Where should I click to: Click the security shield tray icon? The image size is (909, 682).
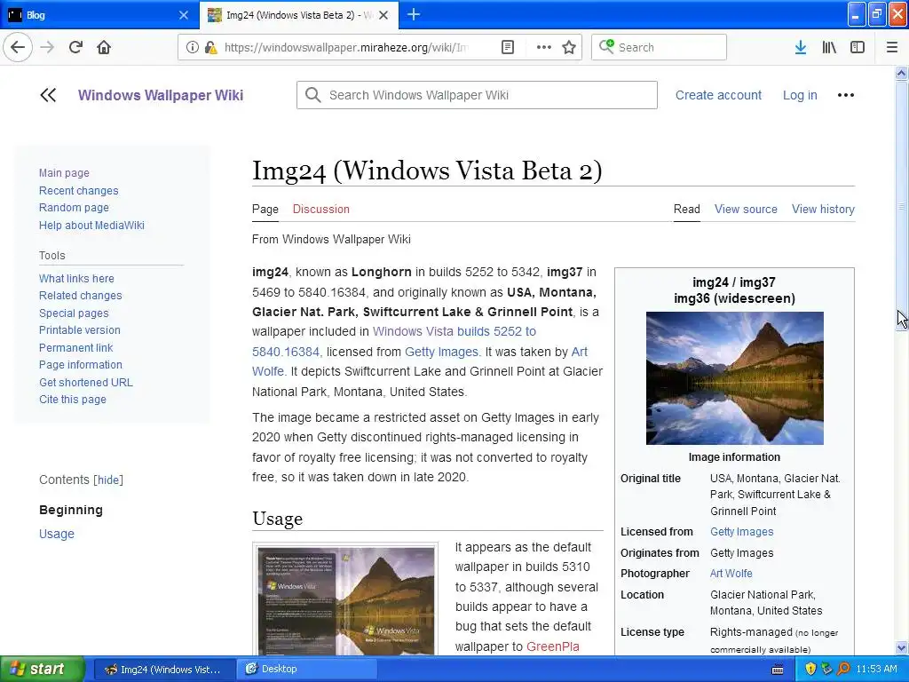tap(810, 669)
